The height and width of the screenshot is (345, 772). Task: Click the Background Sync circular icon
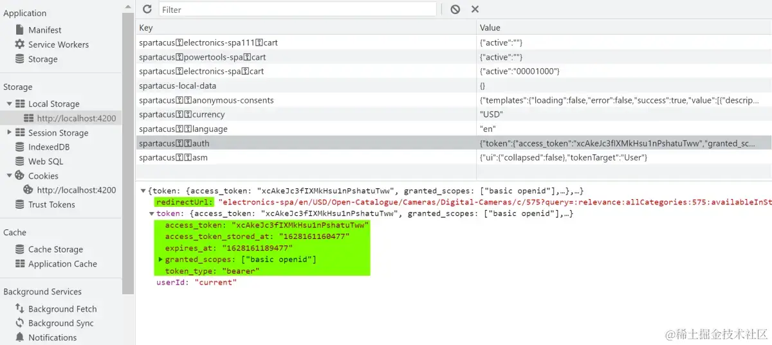(x=19, y=323)
